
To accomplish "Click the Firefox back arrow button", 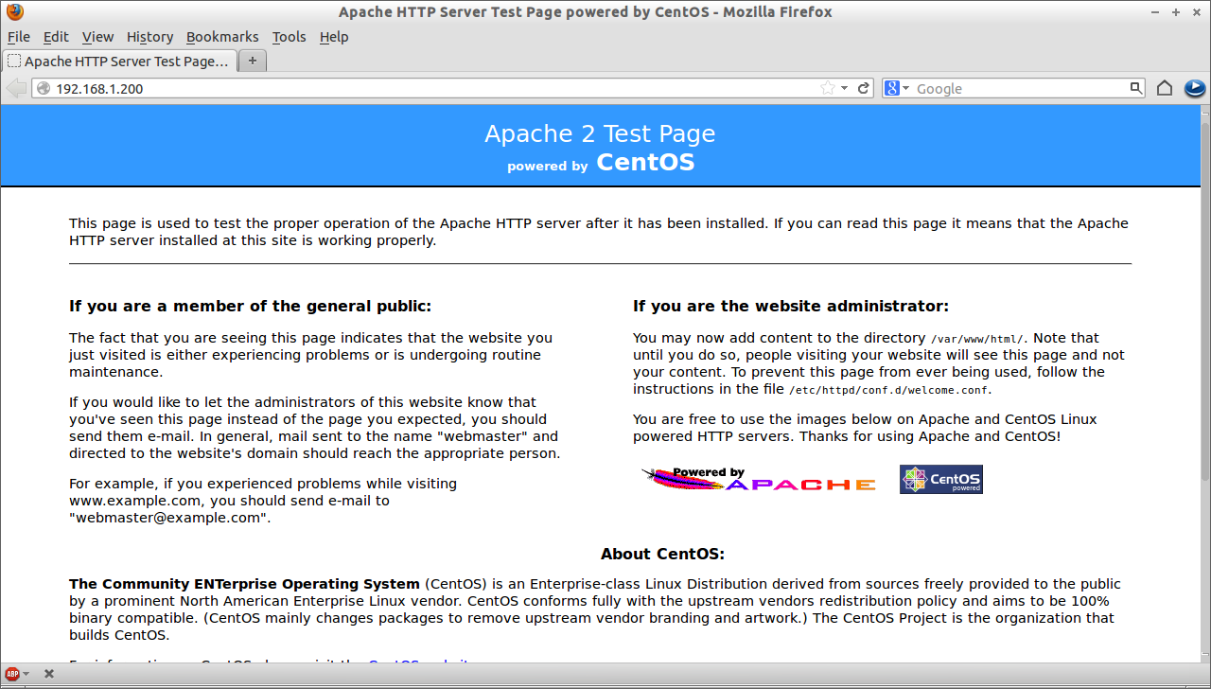I will coord(16,88).
